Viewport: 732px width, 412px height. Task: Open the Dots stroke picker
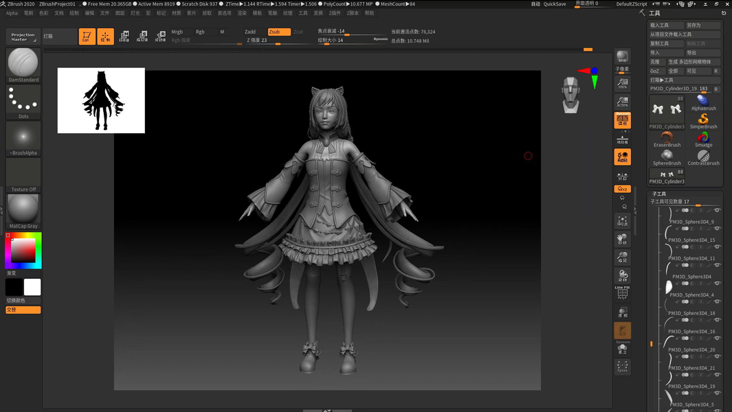(x=23, y=102)
